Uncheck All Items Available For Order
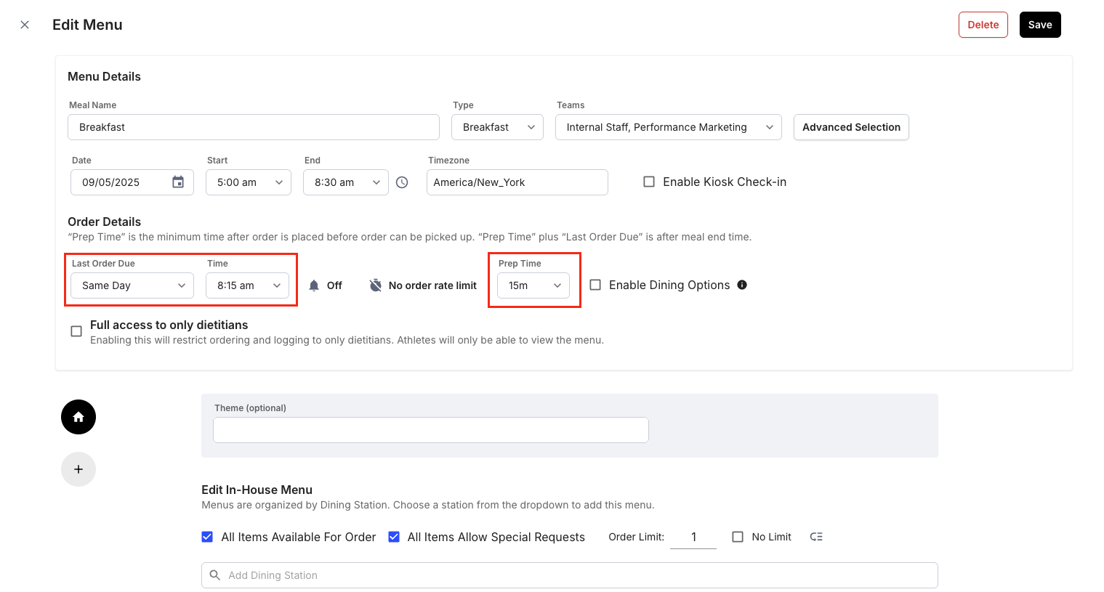Screen dimensions: 1104x592 [x=207, y=537]
